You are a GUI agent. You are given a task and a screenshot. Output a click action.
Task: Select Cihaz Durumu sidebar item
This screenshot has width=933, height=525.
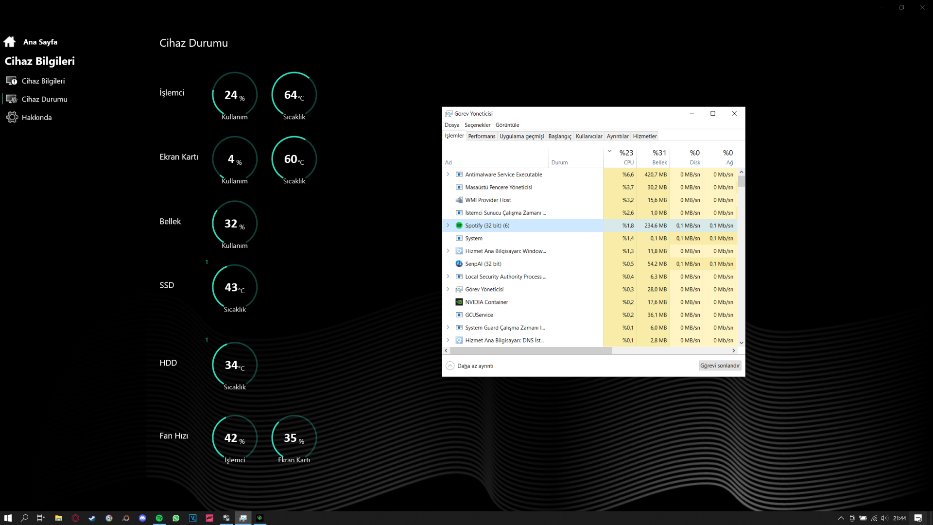point(44,99)
